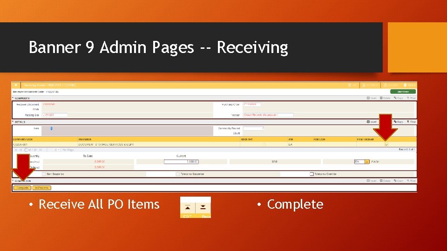This screenshot has width=447, height=251.
Task: Click Filter in the Details section
Action: pos(411,122)
